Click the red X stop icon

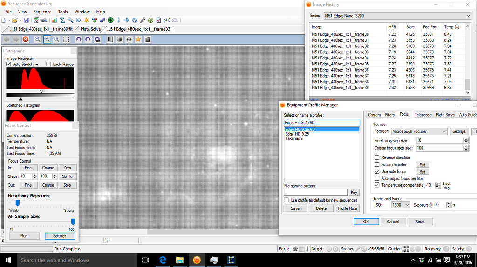tap(26, 39)
